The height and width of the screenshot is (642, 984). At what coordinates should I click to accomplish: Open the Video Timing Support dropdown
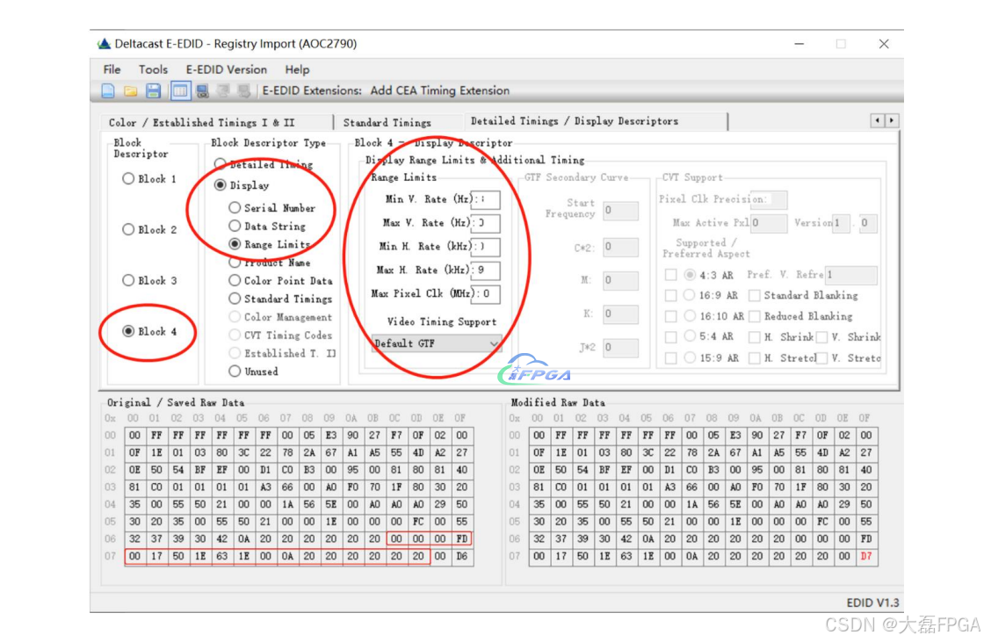(437, 343)
